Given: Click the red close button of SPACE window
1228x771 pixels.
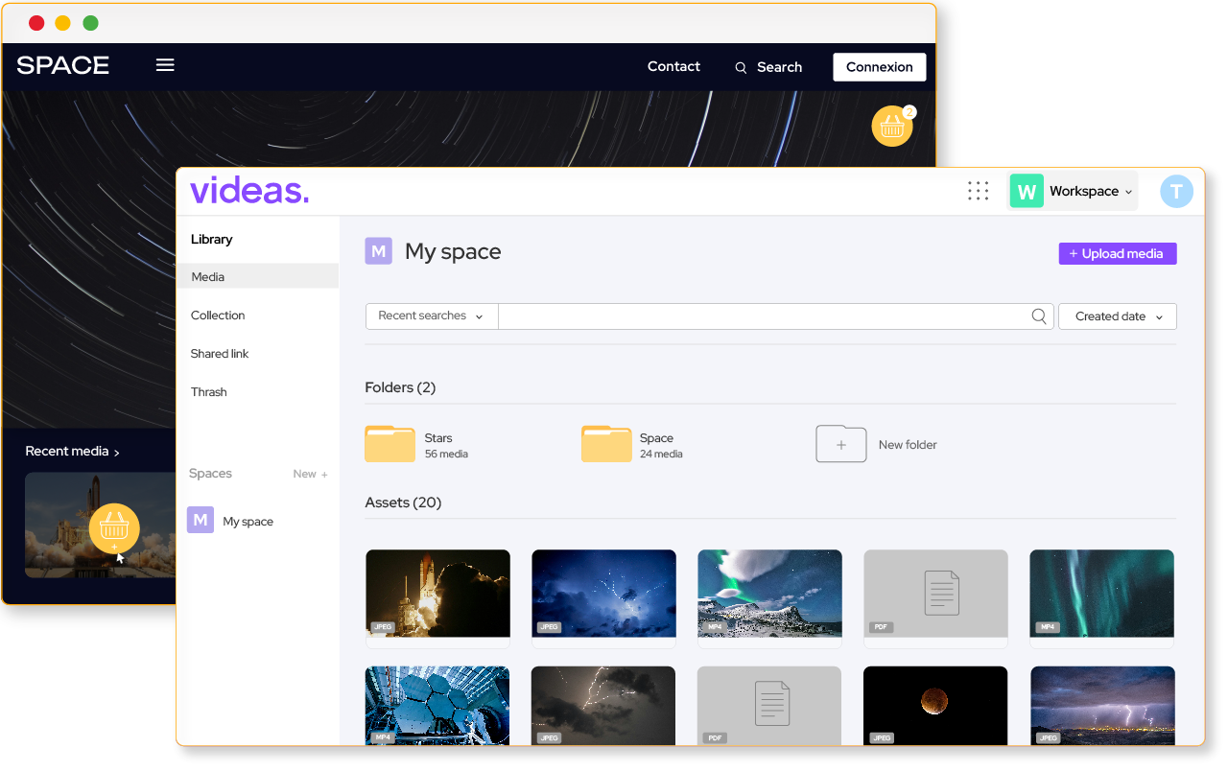Looking at the screenshot, I should tap(36, 23).
